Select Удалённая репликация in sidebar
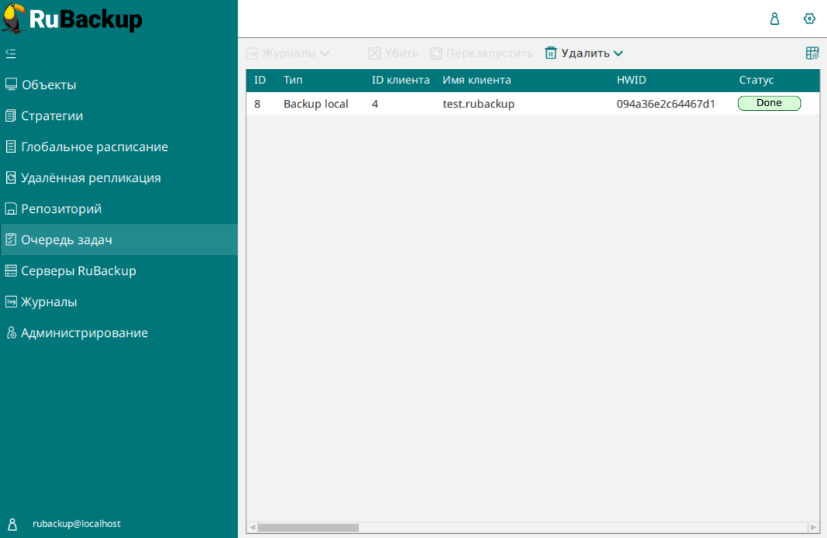 91,178
